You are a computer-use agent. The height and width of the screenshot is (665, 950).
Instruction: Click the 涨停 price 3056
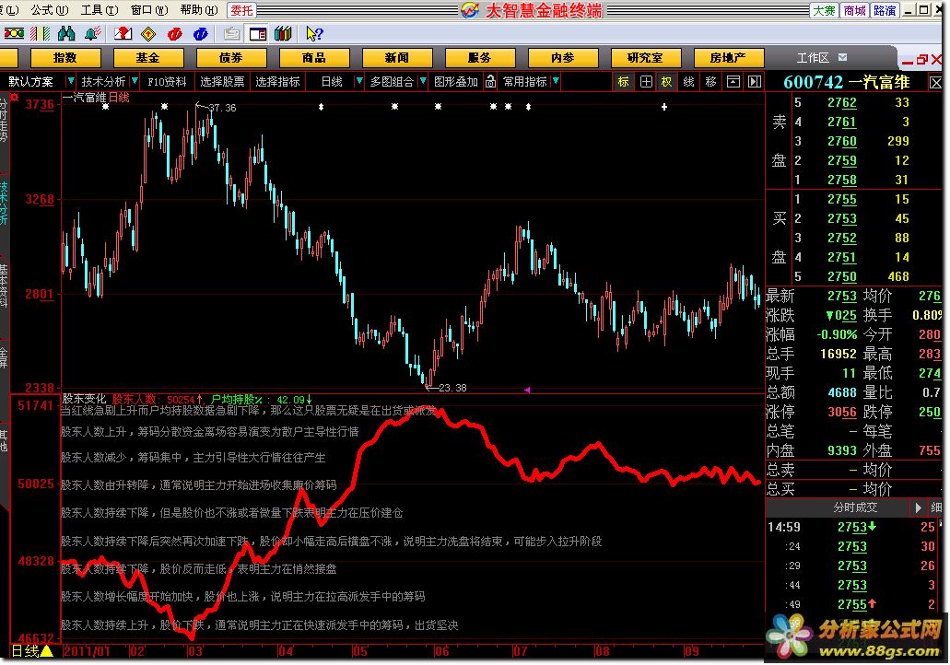coord(842,412)
